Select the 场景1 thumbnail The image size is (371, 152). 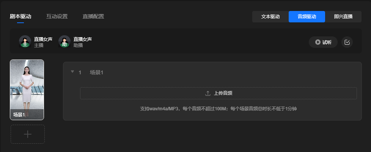pos(27,90)
